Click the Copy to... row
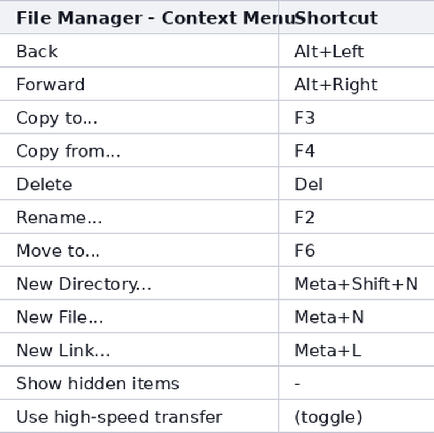Image resolution: width=434 pixels, height=433 pixels. (x=217, y=117)
